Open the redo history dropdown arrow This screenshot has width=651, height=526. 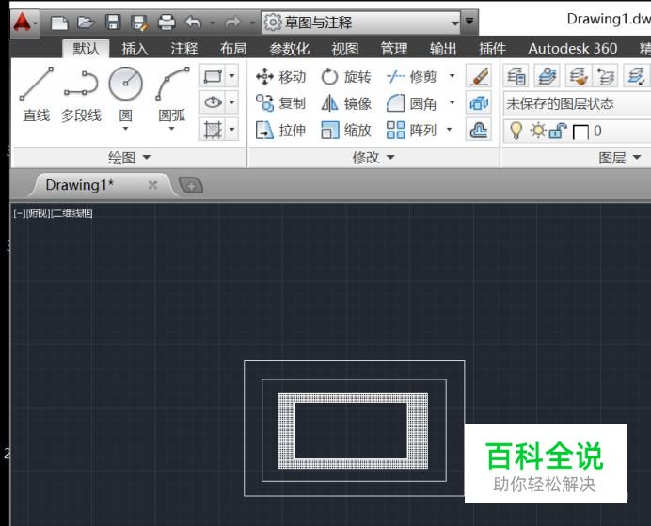252,23
